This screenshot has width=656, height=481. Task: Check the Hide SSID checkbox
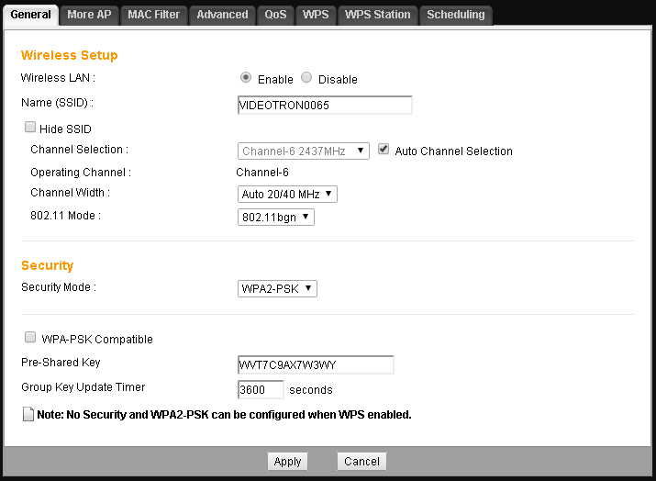pyautogui.click(x=30, y=128)
